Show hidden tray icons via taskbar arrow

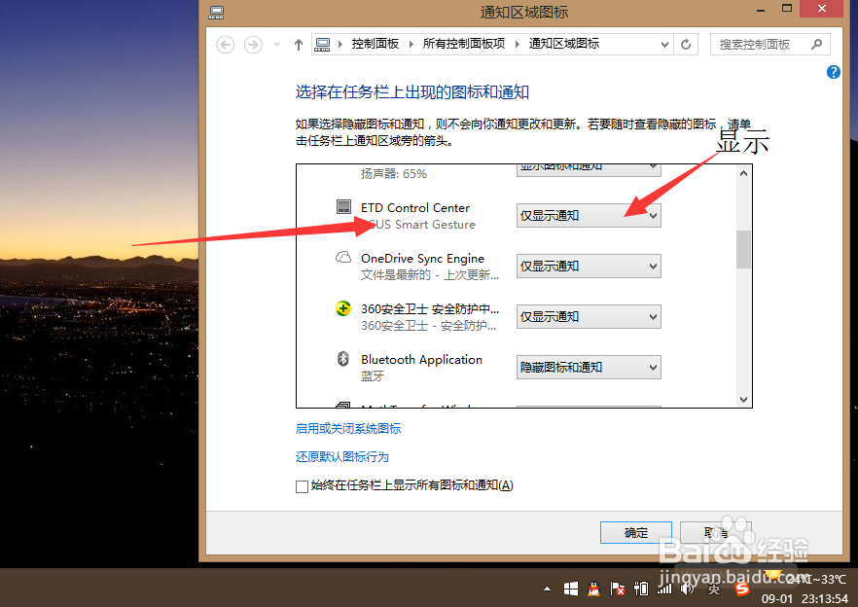tap(547, 589)
